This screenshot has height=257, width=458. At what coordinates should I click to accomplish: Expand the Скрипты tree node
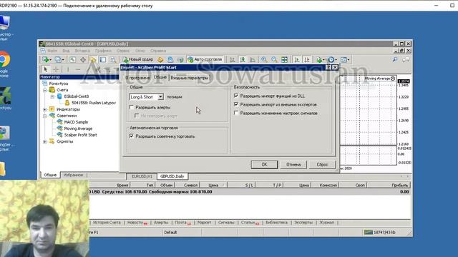click(x=45, y=141)
